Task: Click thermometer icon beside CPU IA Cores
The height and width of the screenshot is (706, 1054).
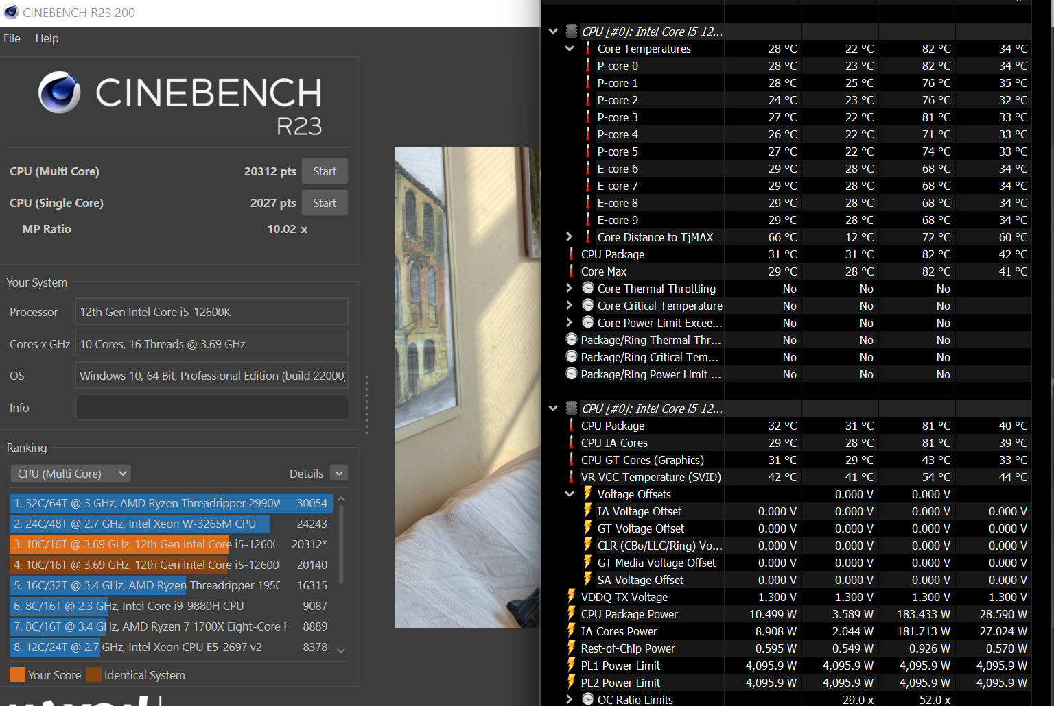Action: tap(572, 443)
